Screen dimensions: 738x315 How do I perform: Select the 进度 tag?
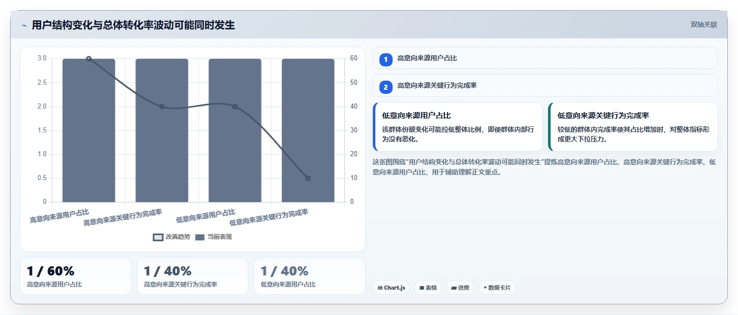tap(460, 288)
